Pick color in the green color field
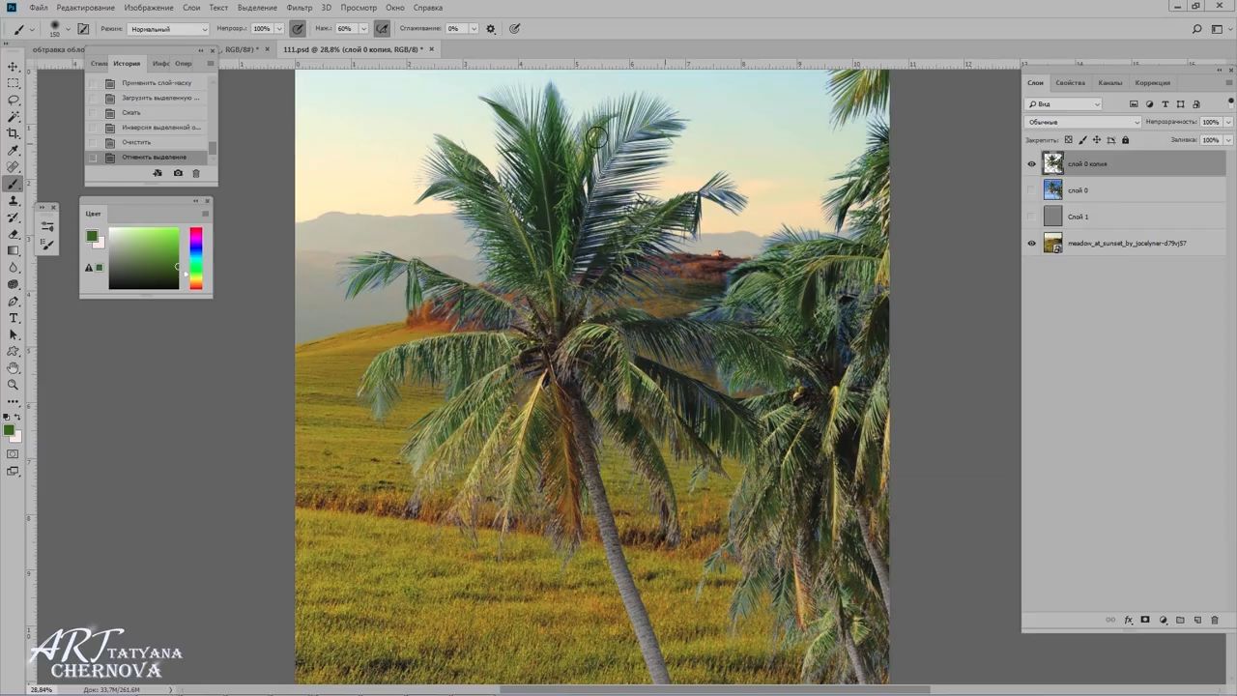Image resolution: width=1237 pixels, height=696 pixels. point(144,258)
